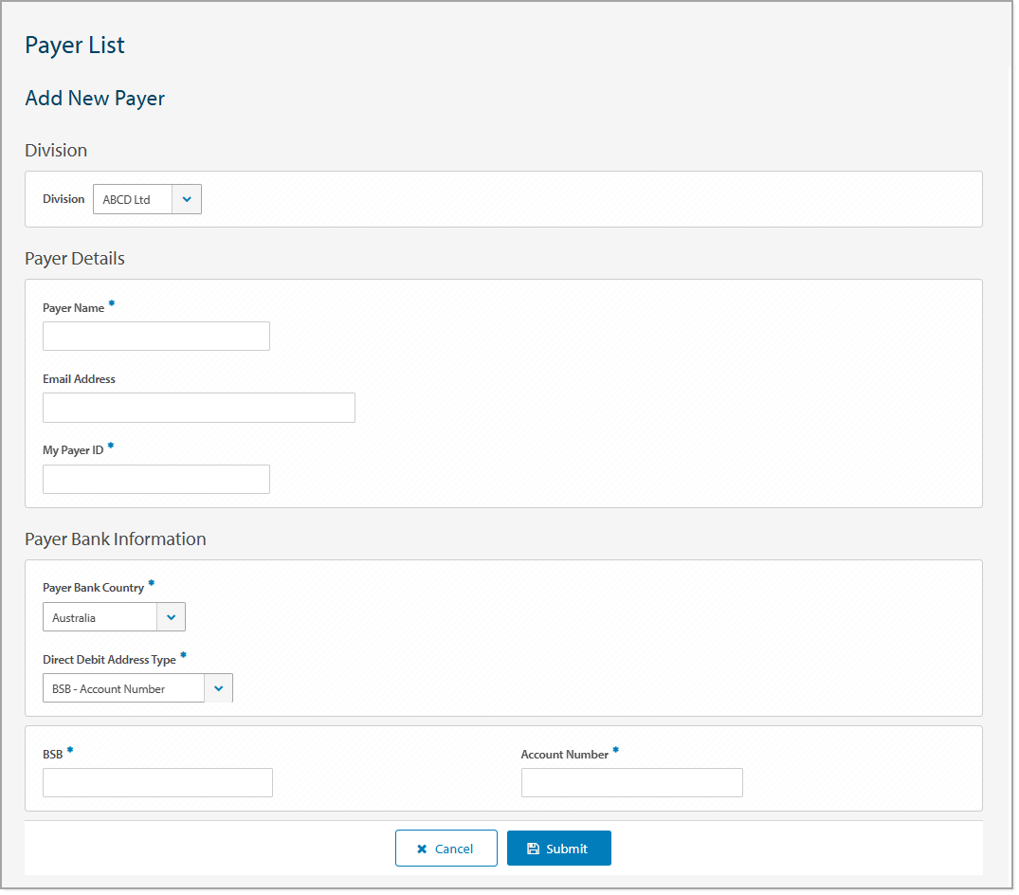This screenshot has width=1019, height=895.
Task: Click the Email Address field label
Action: pyautogui.click(x=79, y=379)
